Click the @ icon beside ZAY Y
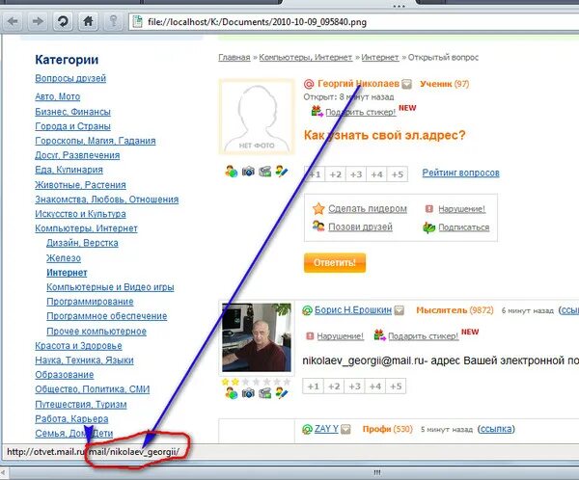579x480 pixels. (x=307, y=430)
